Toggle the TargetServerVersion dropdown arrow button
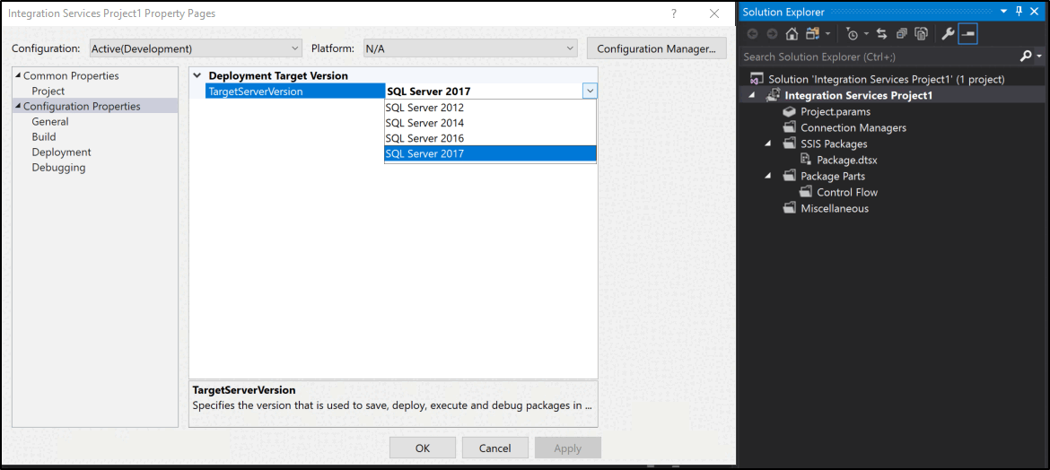 pyautogui.click(x=590, y=91)
